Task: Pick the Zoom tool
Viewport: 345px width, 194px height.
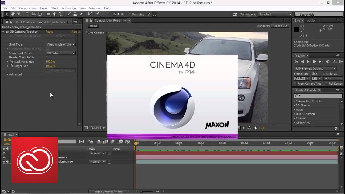Action: 19,14
